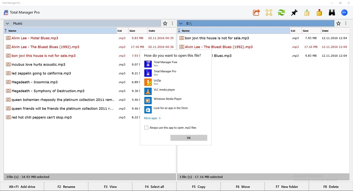Choose the VLC media player cone icon
Viewport: 353px width, 191px height.
coord(148,91)
